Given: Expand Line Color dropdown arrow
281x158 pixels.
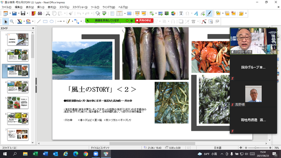Looking at the screenshot, I should 24,22.
